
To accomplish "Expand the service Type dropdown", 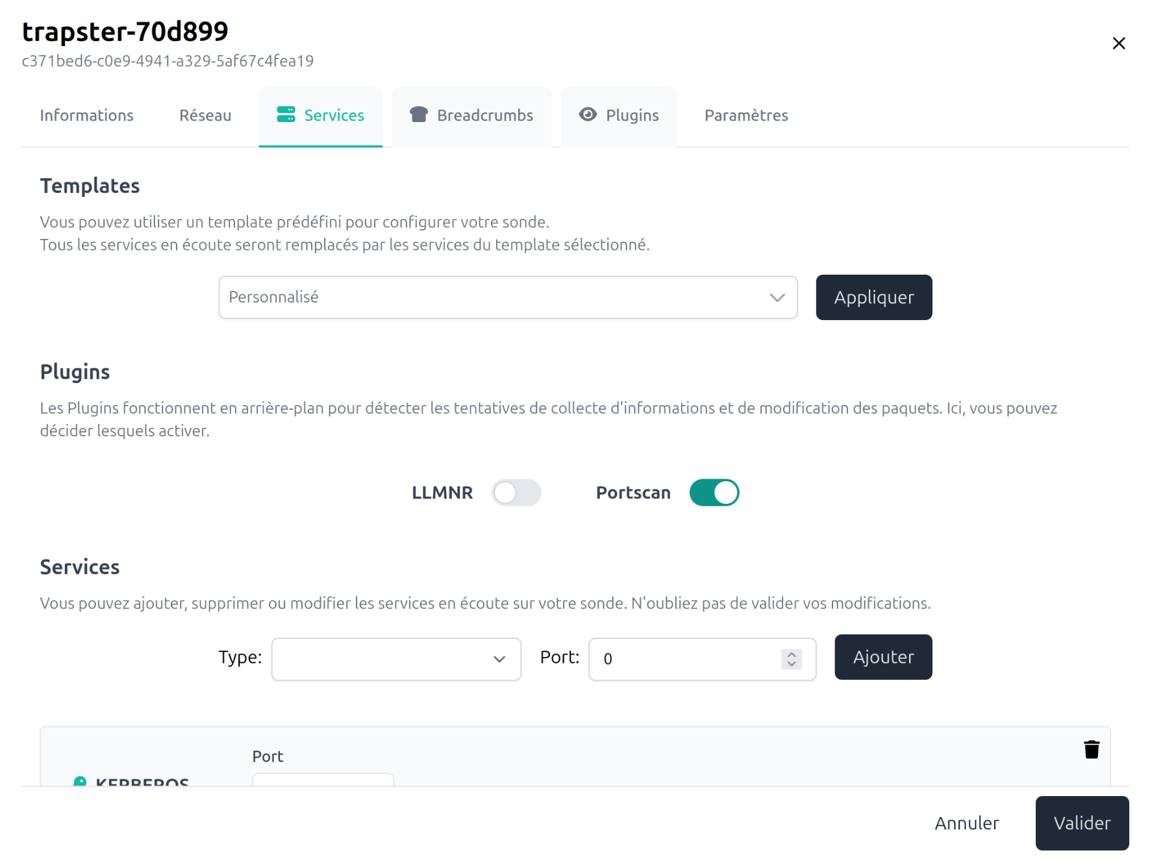I will [396, 659].
